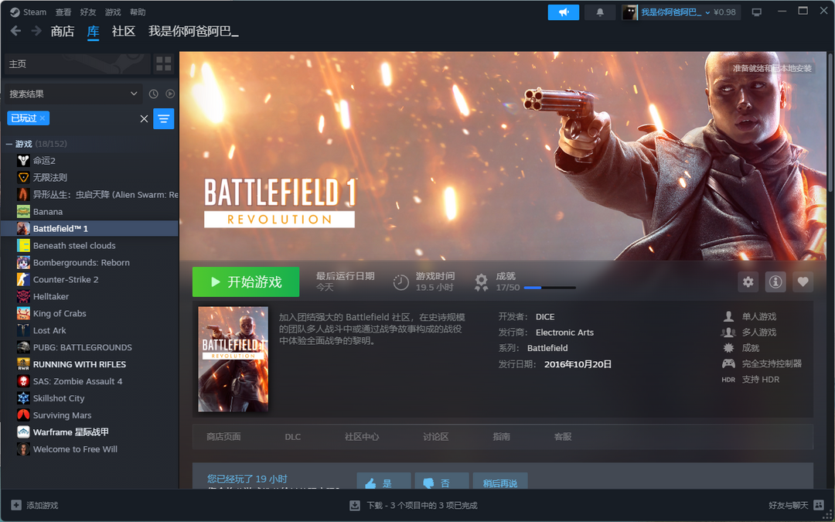Click the achievements medal icon

(x=482, y=282)
